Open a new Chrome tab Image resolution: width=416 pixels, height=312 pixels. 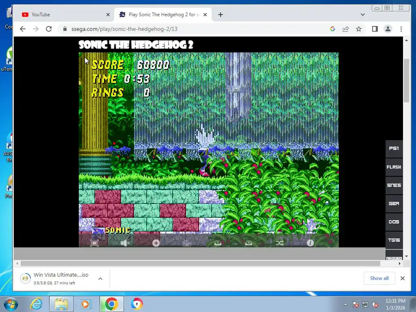coord(221,15)
